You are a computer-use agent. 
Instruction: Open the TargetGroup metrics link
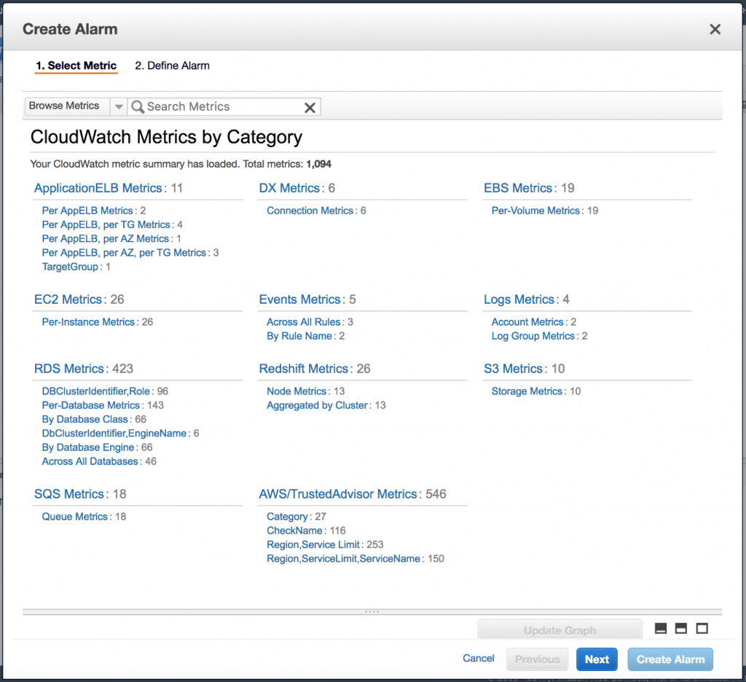pyautogui.click(x=70, y=267)
